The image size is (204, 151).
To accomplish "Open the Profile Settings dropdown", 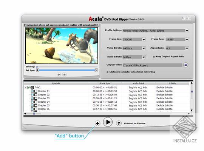I will (187, 31).
